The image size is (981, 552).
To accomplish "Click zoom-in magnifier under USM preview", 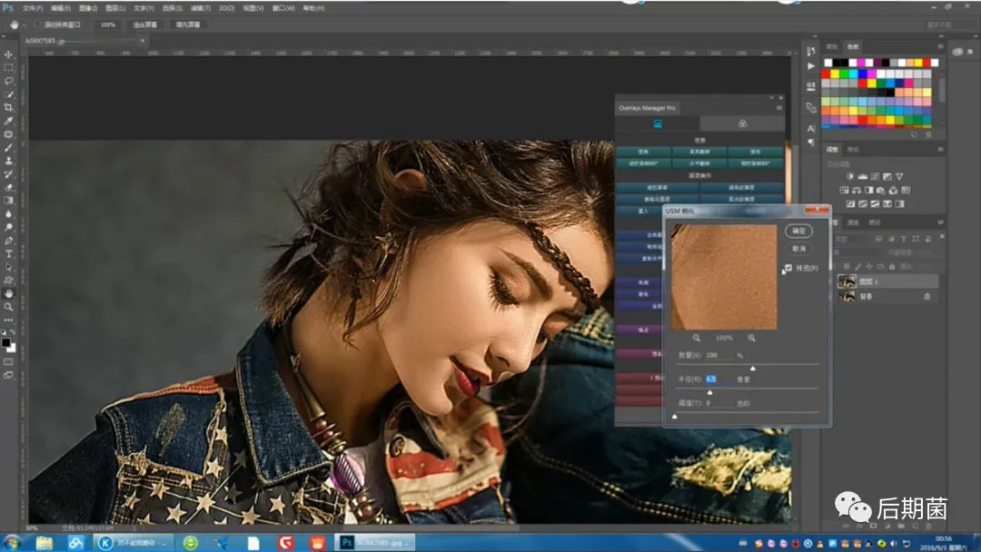I will [751, 338].
